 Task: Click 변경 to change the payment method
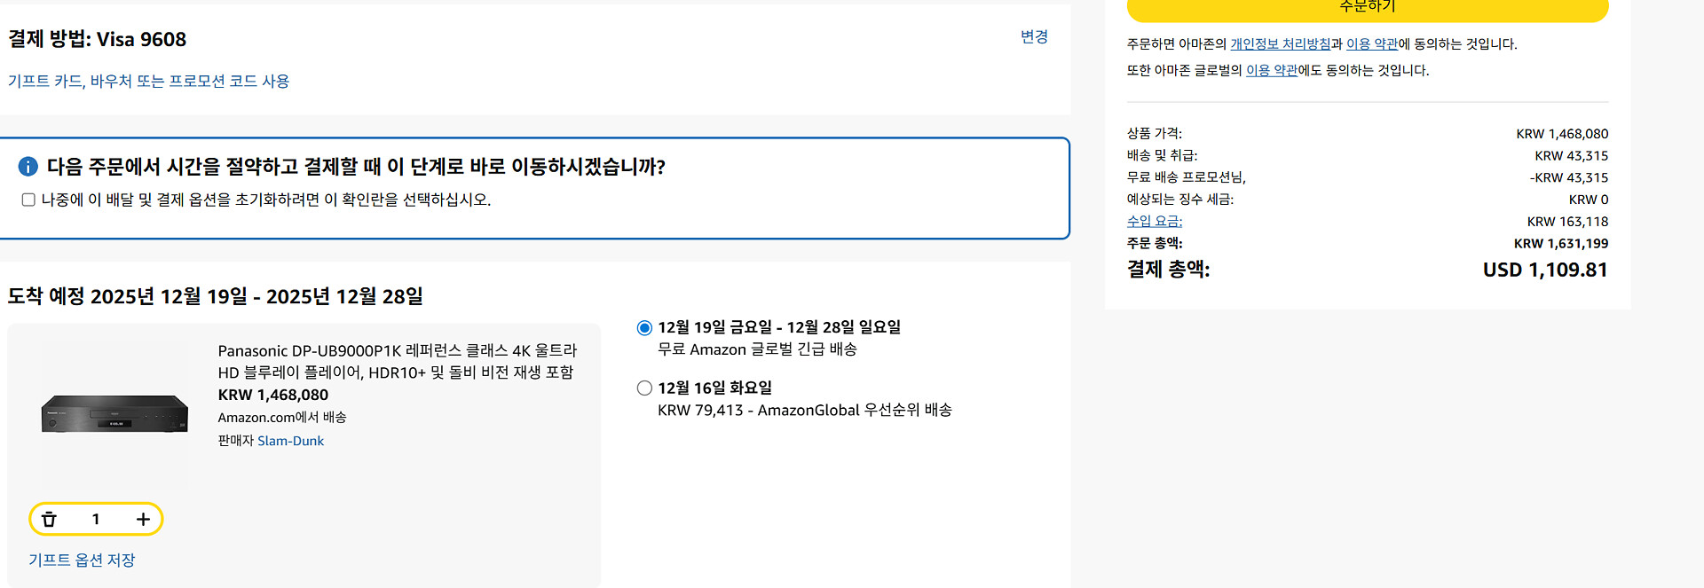coord(1034,36)
